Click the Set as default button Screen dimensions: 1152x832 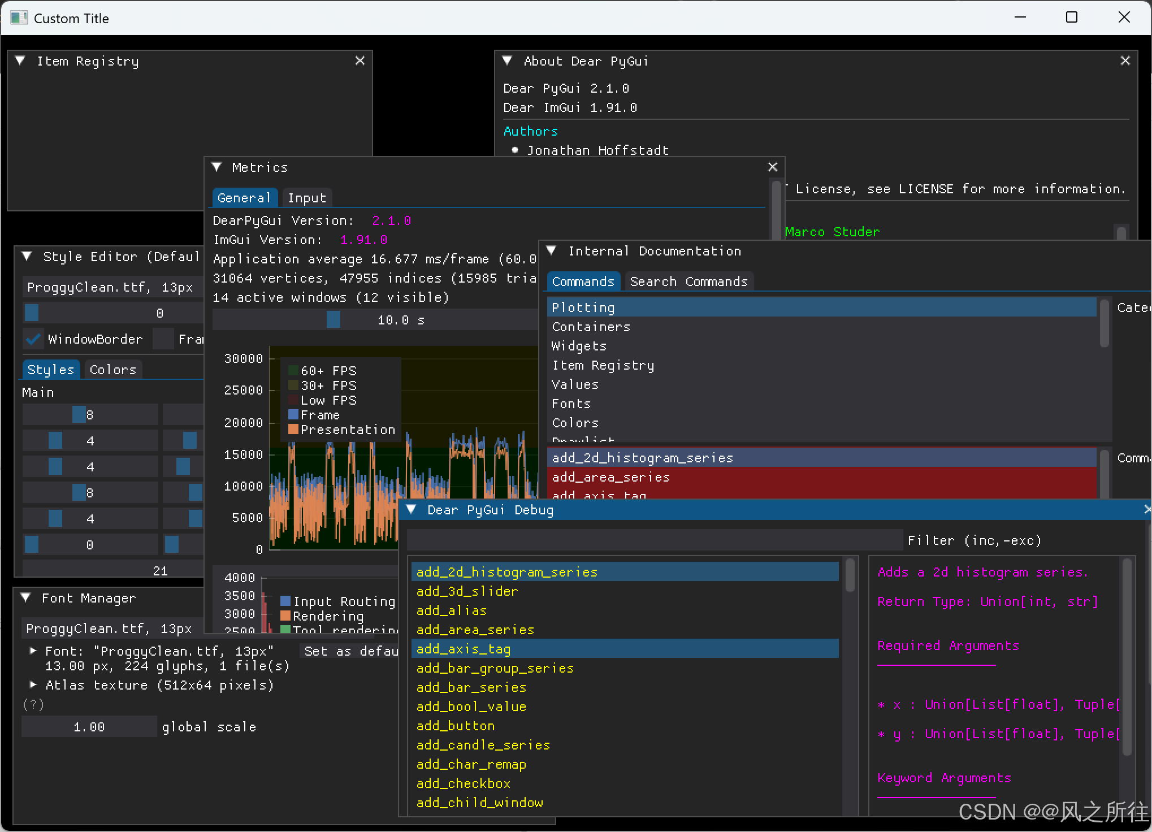point(350,651)
